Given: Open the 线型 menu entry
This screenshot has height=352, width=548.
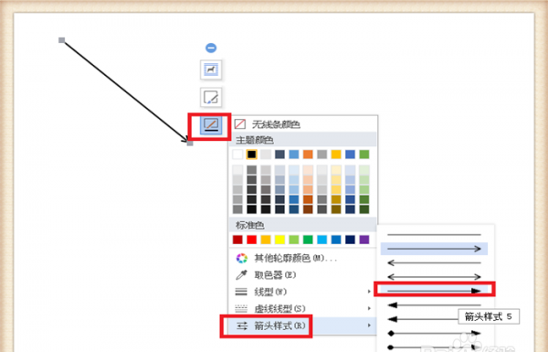Looking at the screenshot, I should [x=303, y=292].
